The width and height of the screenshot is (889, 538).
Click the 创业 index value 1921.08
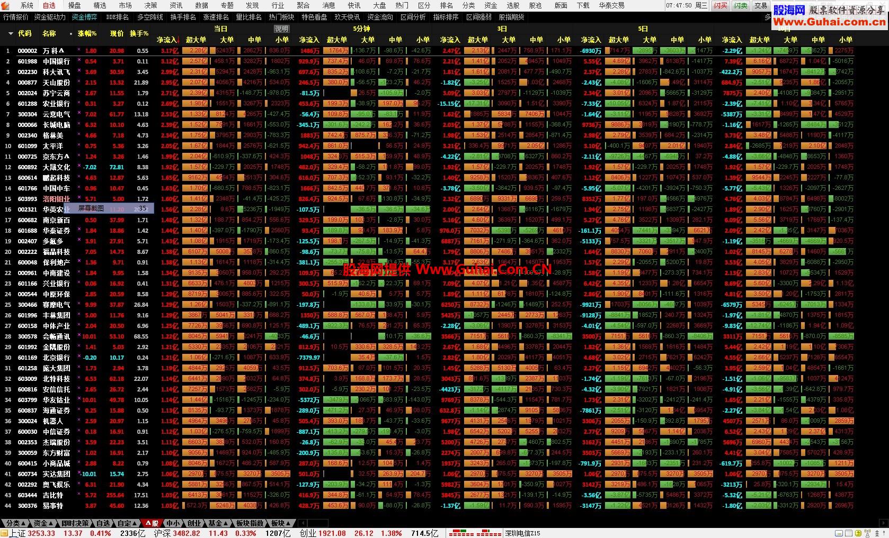click(331, 533)
